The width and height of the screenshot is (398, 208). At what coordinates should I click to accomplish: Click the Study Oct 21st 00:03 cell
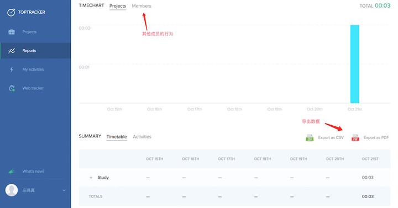(368, 178)
